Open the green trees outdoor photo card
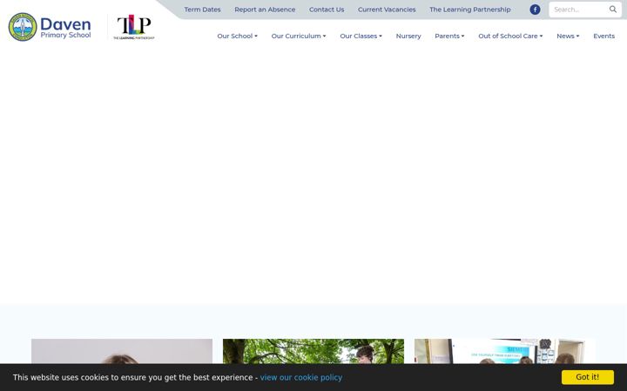 tap(313, 351)
